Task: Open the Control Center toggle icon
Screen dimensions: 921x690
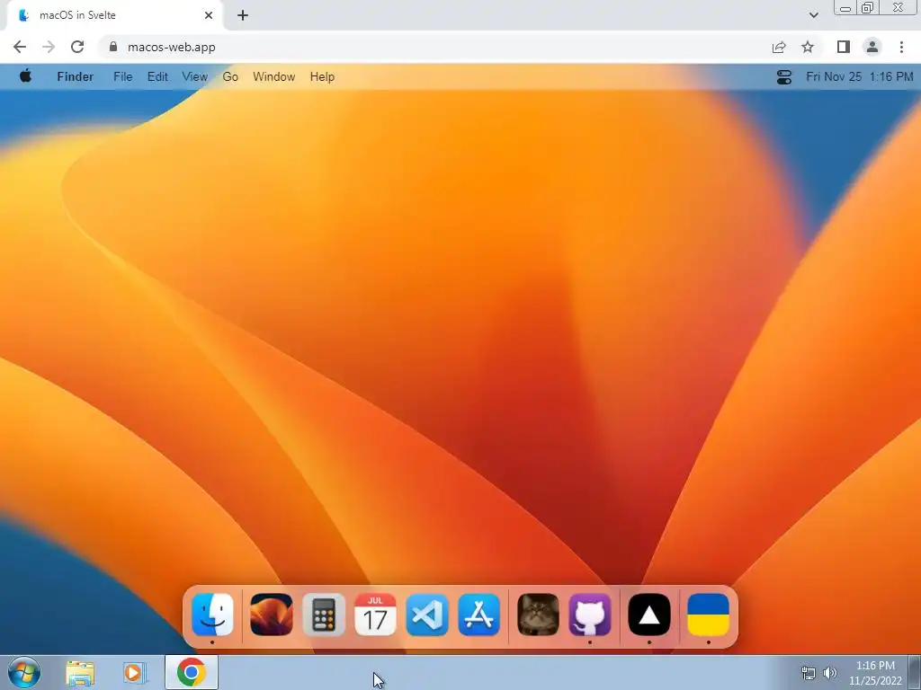Action: click(784, 77)
